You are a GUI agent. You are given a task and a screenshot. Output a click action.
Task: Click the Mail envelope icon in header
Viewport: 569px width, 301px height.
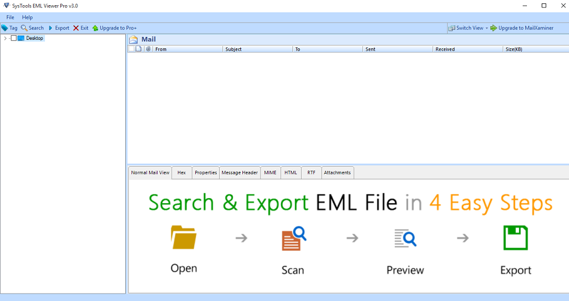click(134, 40)
